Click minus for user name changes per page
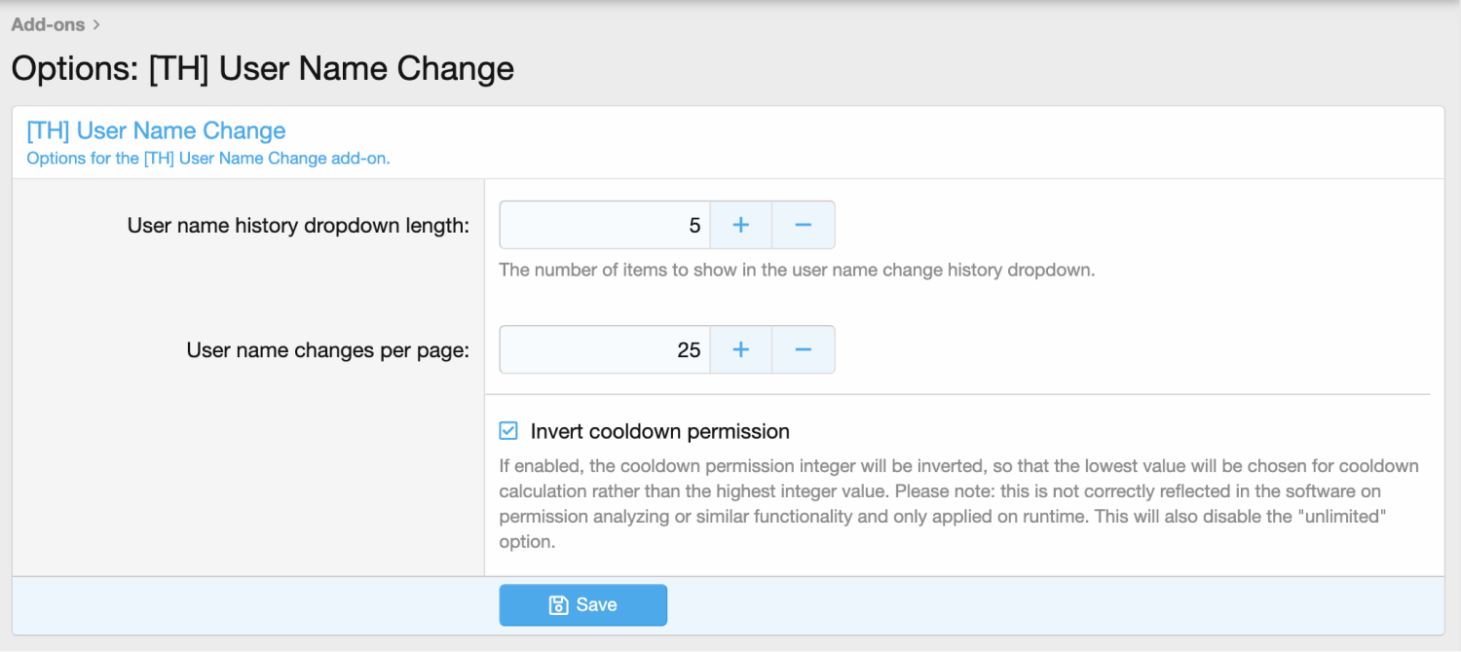 click(803, 350)
